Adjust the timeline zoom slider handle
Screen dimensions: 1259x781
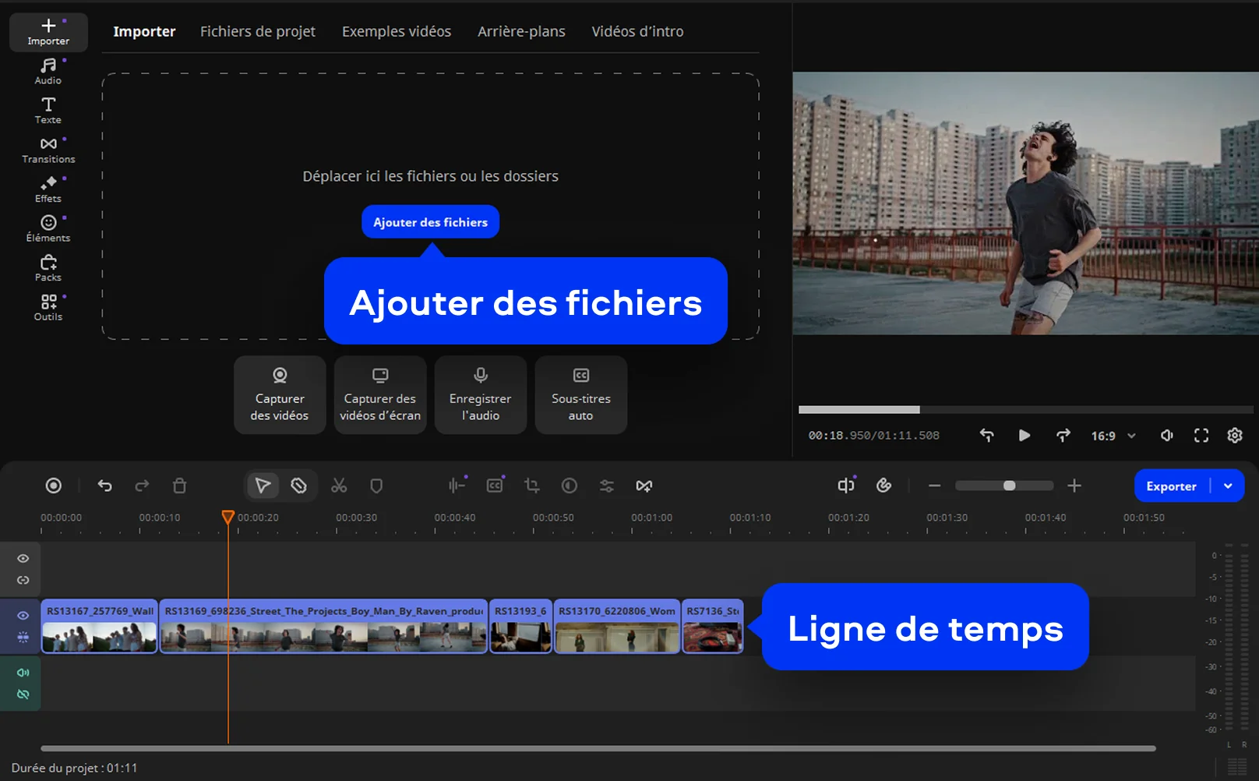tap(1009, 486)
